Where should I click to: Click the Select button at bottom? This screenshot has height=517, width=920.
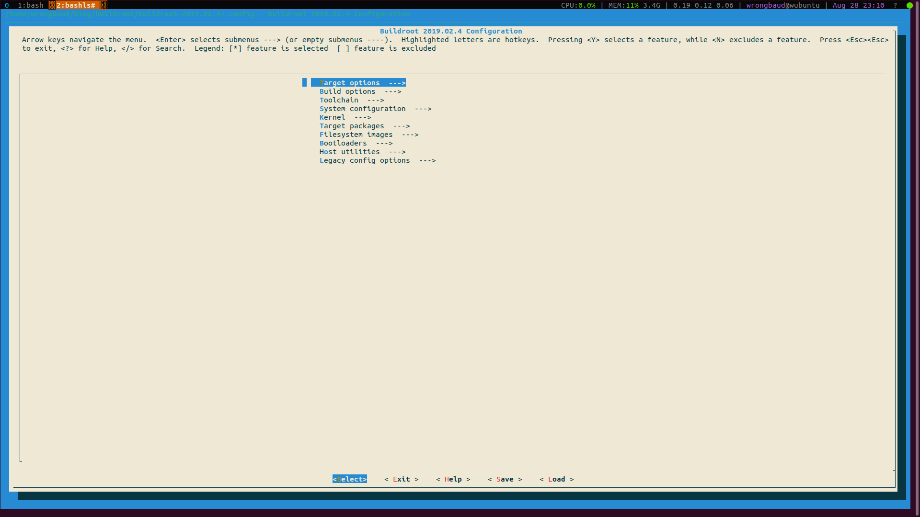(349, 479)
